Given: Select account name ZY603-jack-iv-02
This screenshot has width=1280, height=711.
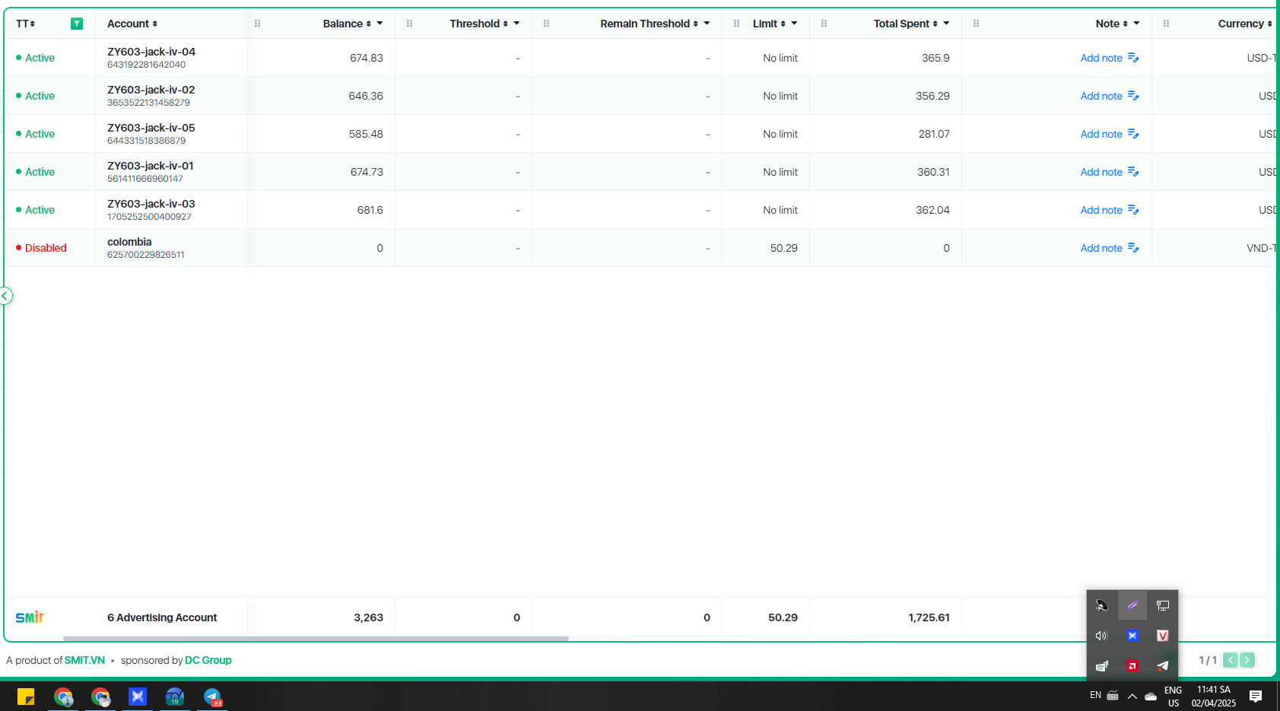Looking at the screenshot, I should point(151,90).
